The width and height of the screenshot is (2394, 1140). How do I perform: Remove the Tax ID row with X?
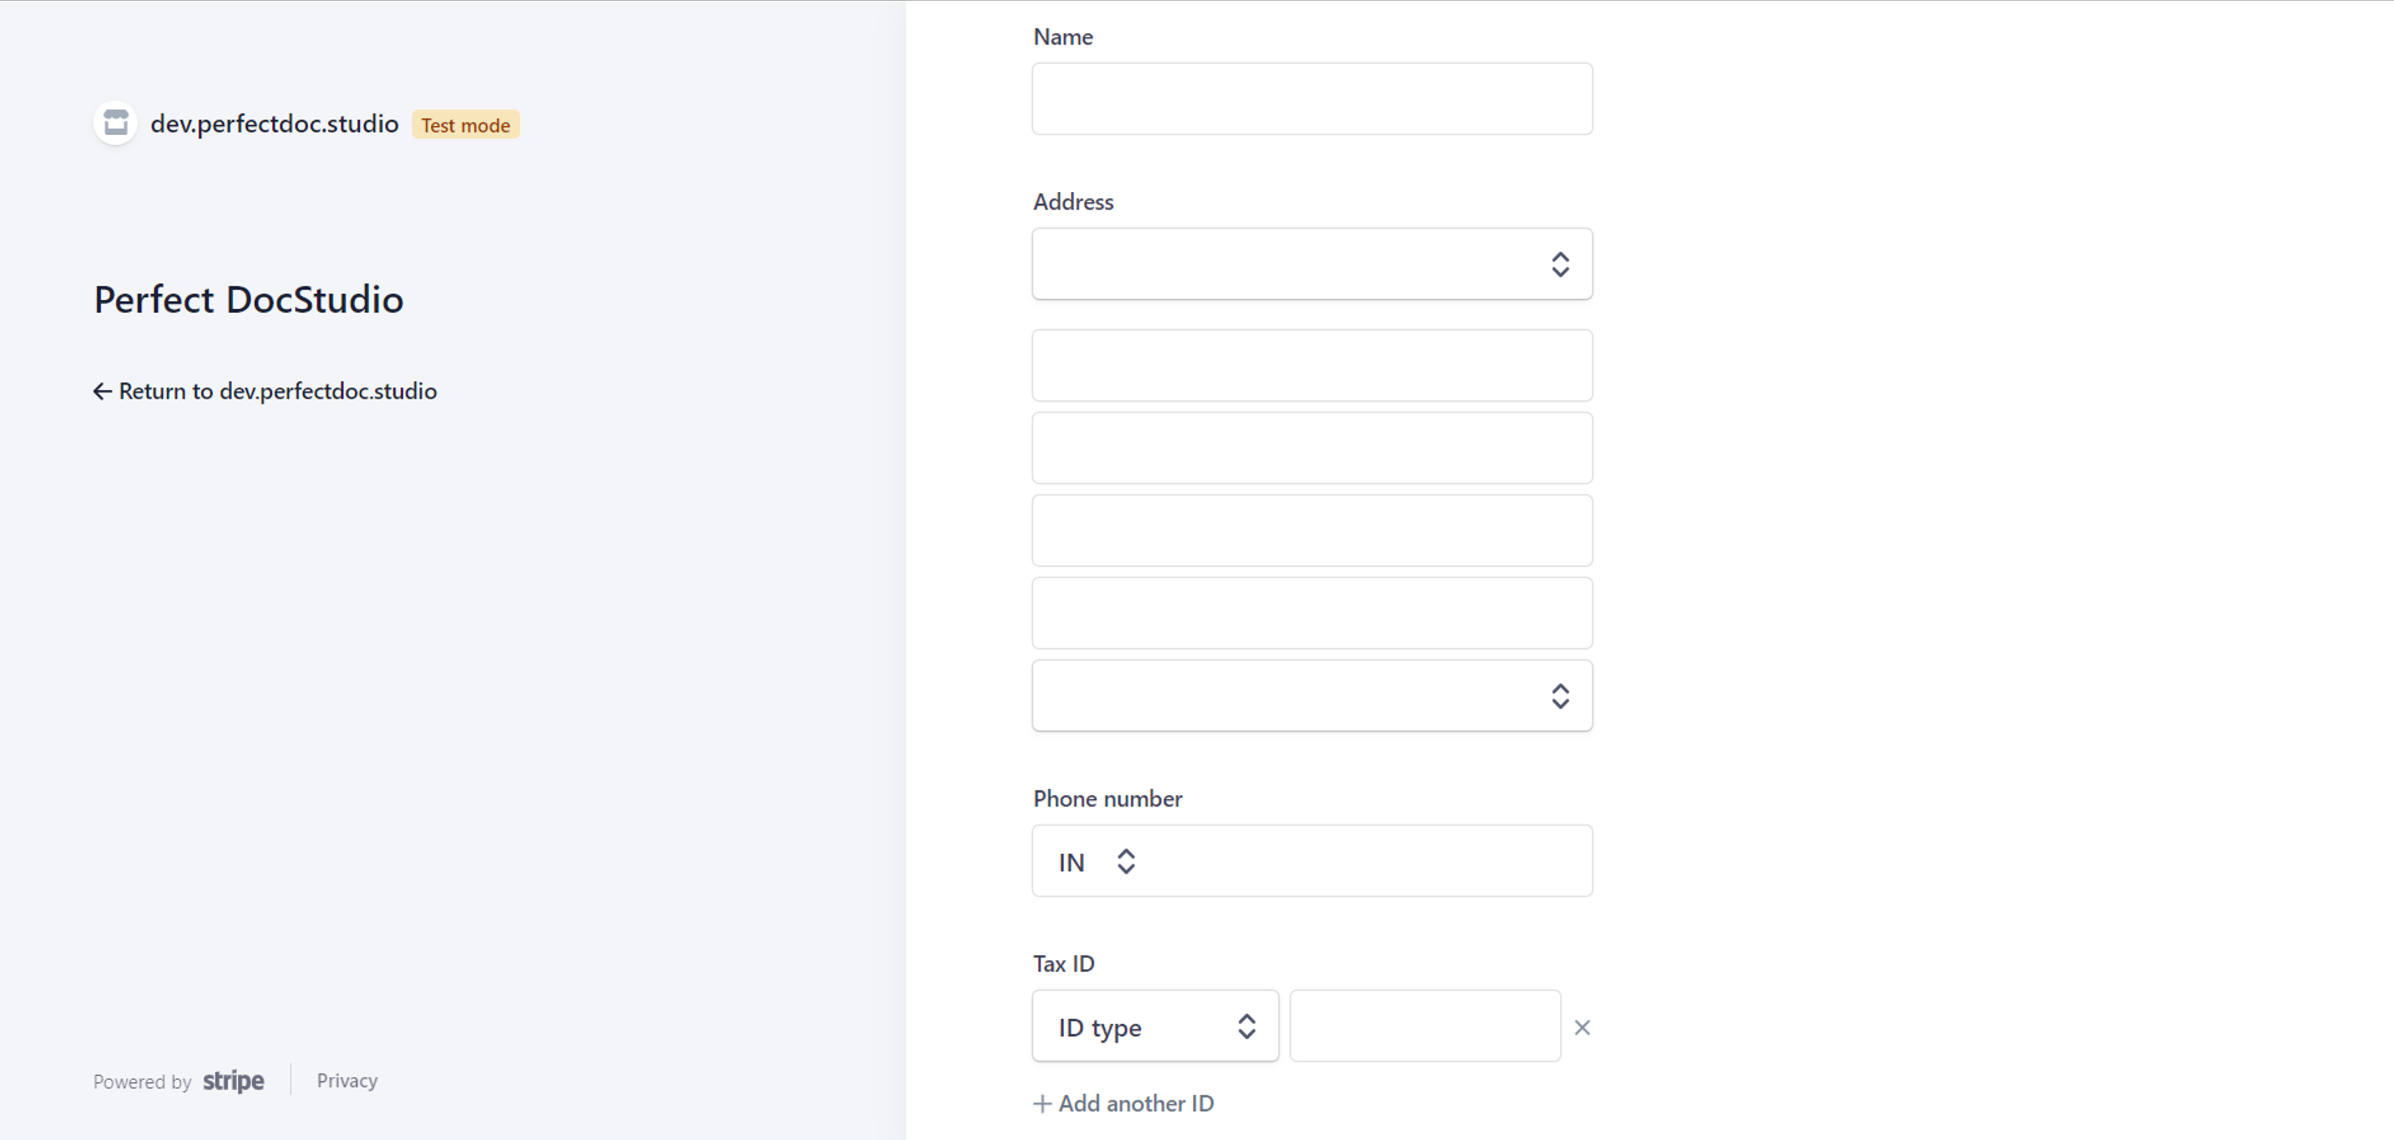pyautogui.click(x=1582, y=1027)
